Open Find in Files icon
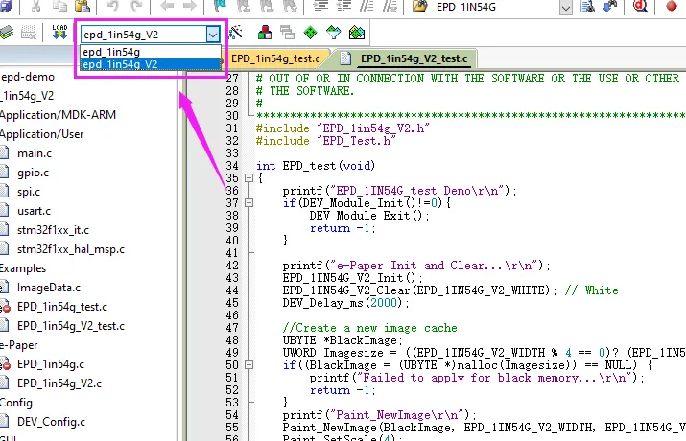The height and width of the screenshot is (441, 686). pyautogui.click(x=587, y=6)
